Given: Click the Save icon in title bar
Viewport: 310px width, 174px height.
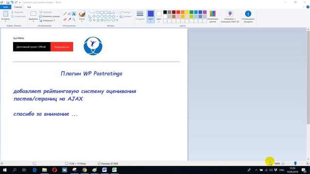Looking at the screenshot, I should (x=8, y=2).
